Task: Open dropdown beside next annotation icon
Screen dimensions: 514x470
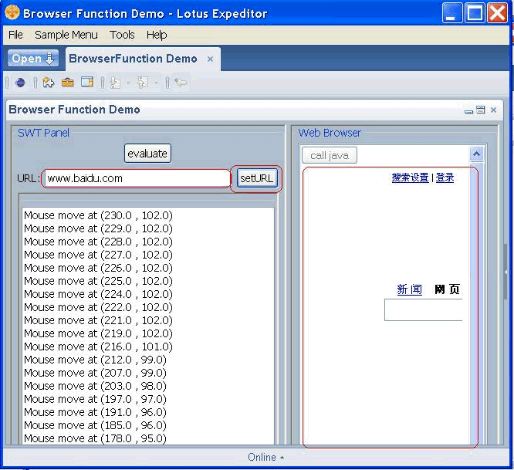Action: pyautogui.click(x=128, y=83)
